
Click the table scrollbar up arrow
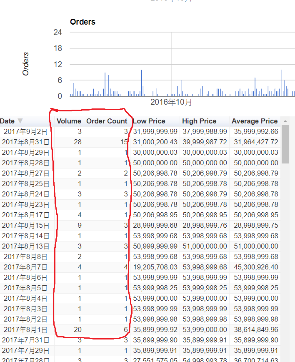(285, 121)
